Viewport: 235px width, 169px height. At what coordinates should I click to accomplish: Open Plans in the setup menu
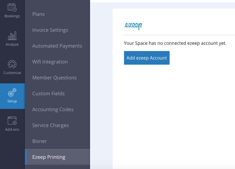click(x=39, y=14)
